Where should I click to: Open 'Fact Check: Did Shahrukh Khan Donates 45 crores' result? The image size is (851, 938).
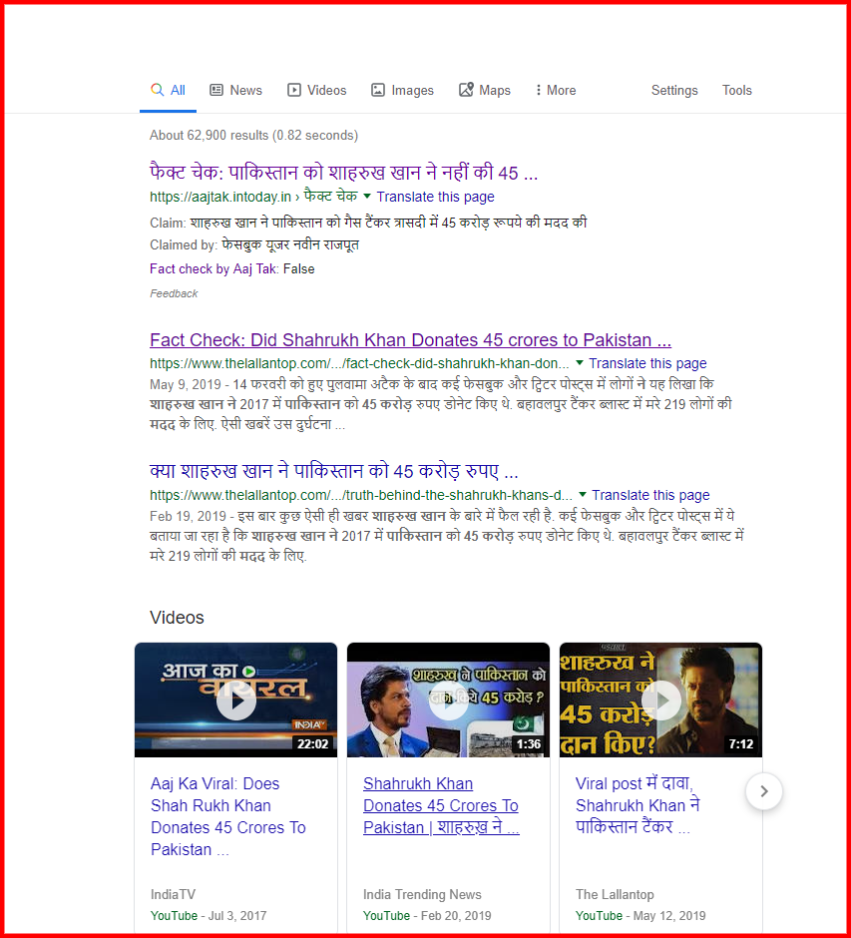click(410, 340)
